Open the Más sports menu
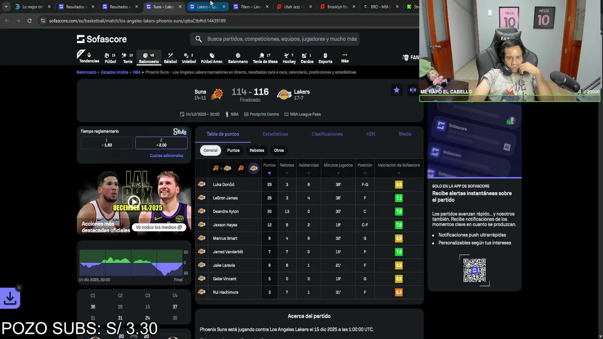603x339 pixels. pyautogui.click(x=345, y=58)
